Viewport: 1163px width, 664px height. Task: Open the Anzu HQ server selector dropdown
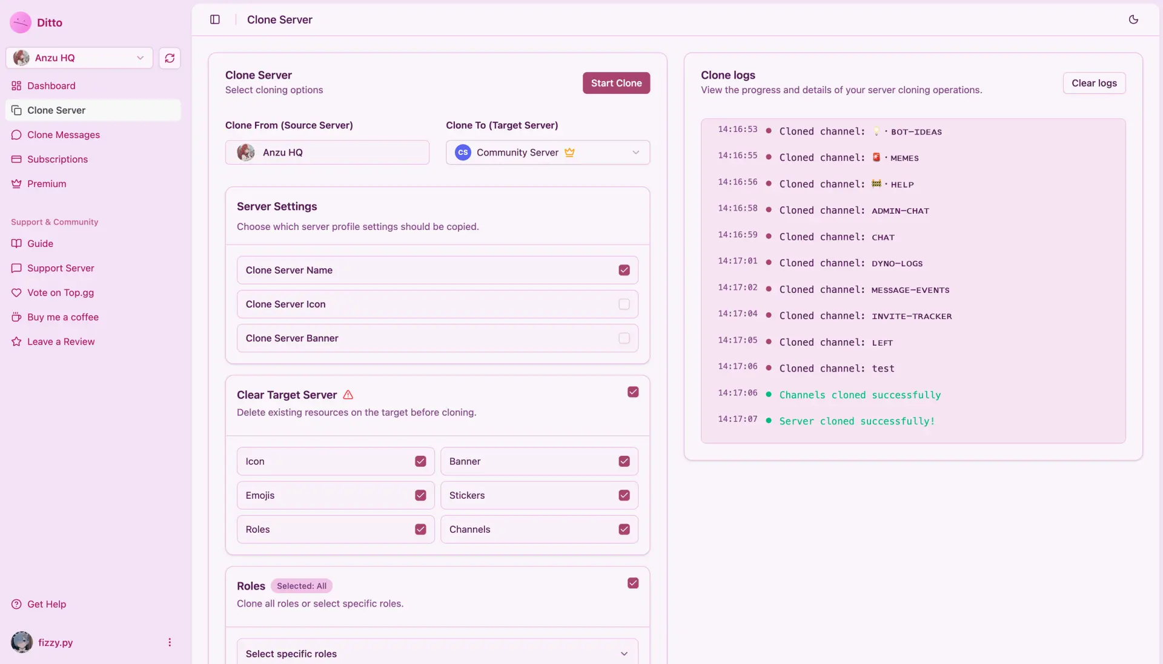(x=79, y=58)
